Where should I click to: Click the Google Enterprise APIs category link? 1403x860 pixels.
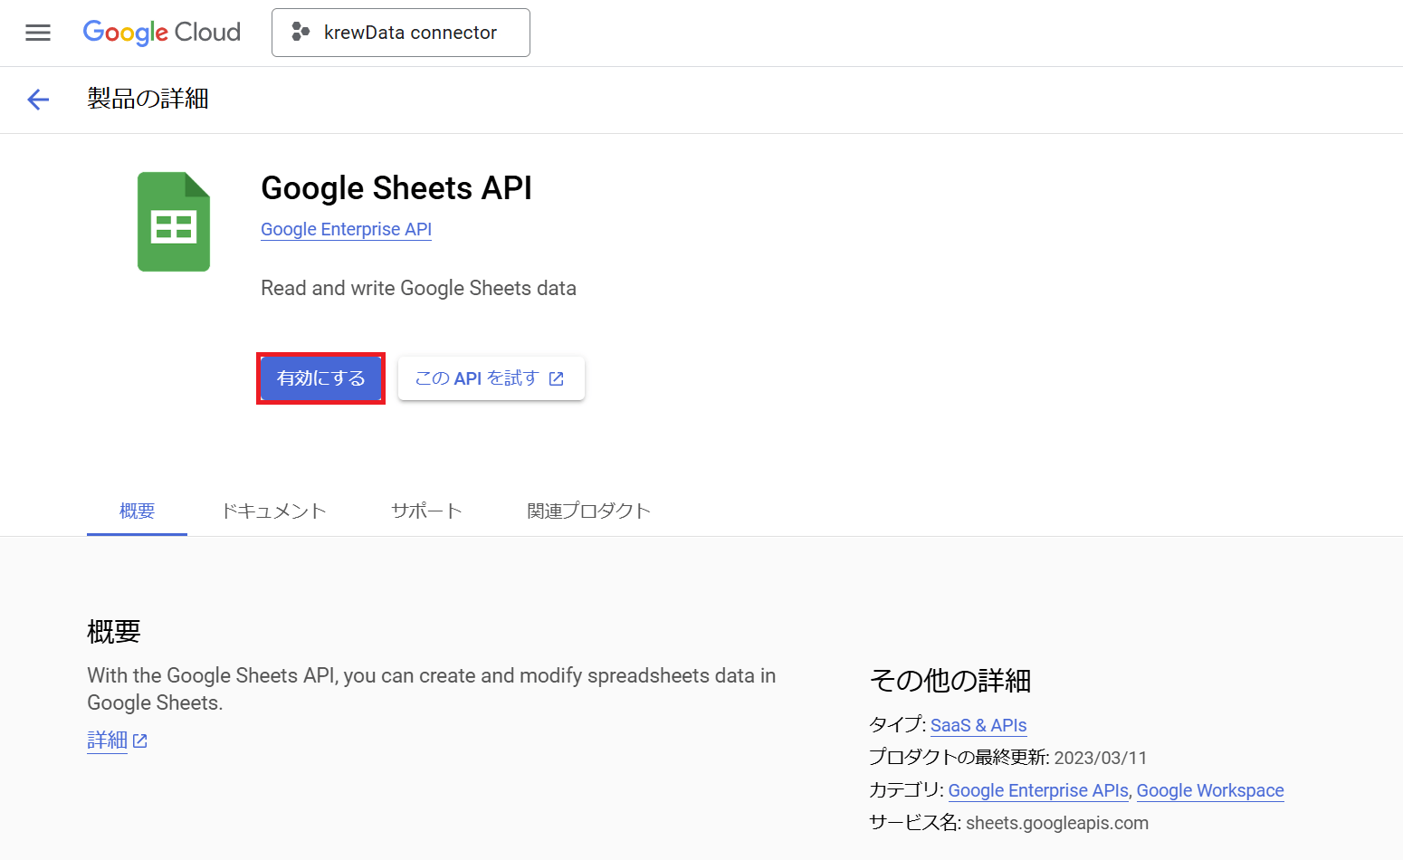point(1037,790)
